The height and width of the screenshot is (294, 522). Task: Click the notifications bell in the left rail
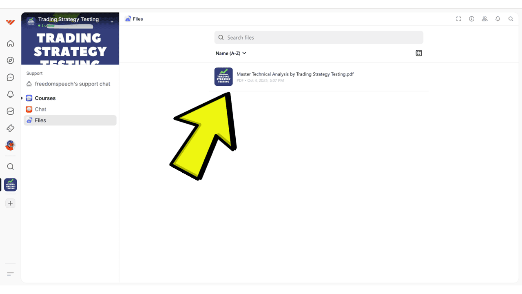coord(10,94)
